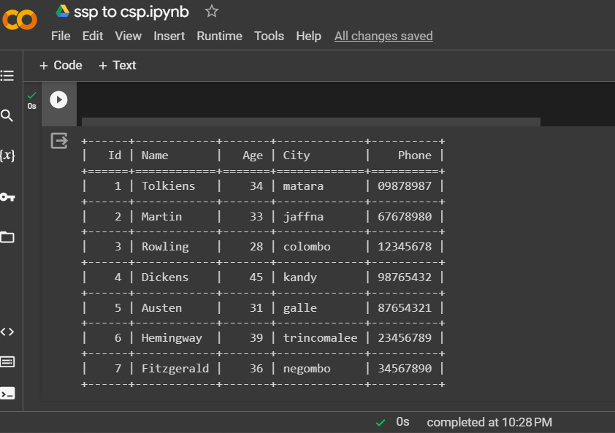Open the Google Drive icon beside the notebook title
The image size is (615, 433).
click(x=62, y=11)
